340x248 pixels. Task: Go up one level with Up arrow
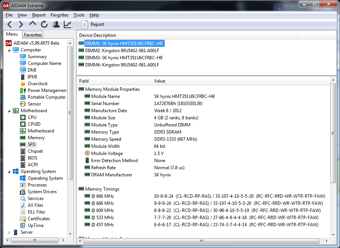pos(33,24)
